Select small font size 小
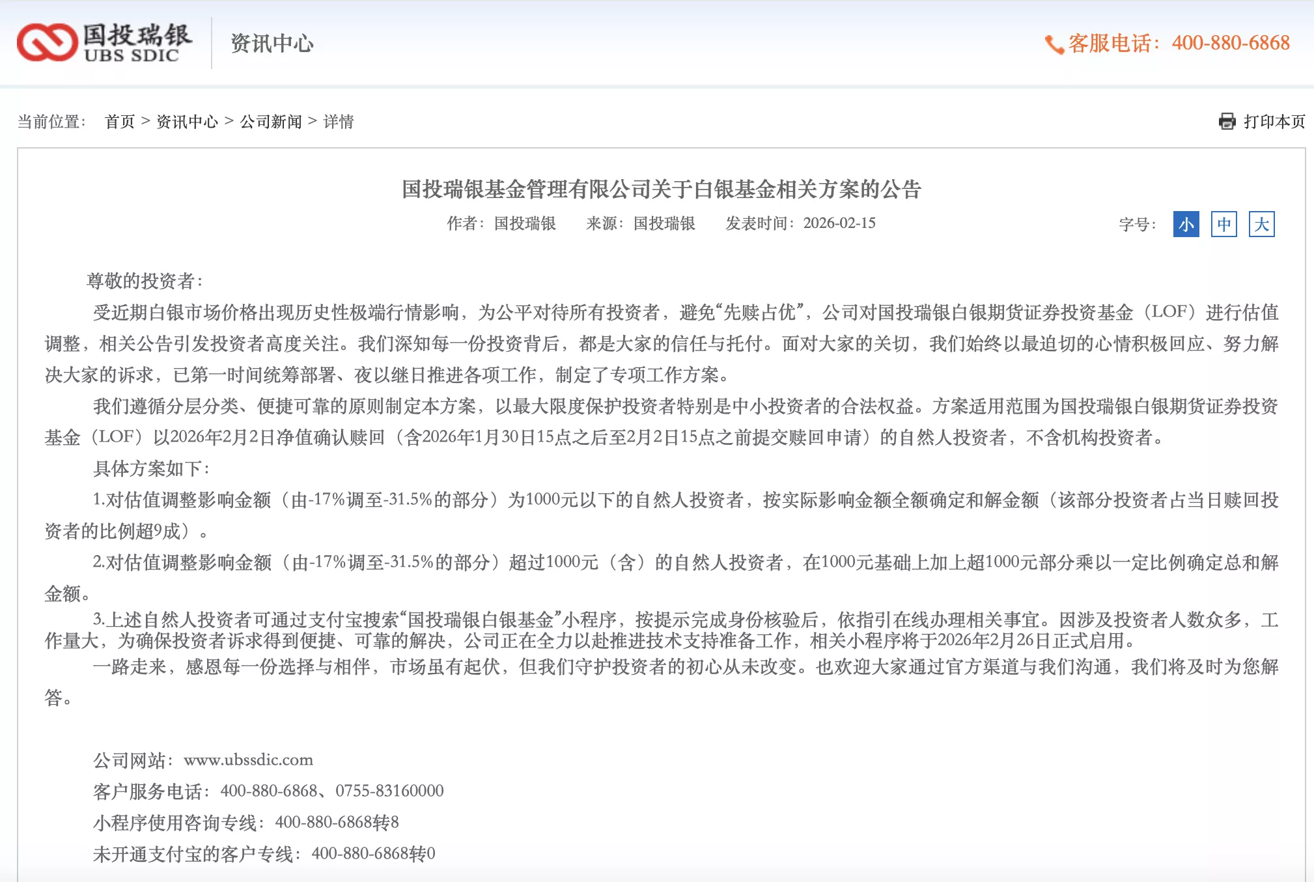Screen dimensions: 1314x882 [x=1186, y=225]
